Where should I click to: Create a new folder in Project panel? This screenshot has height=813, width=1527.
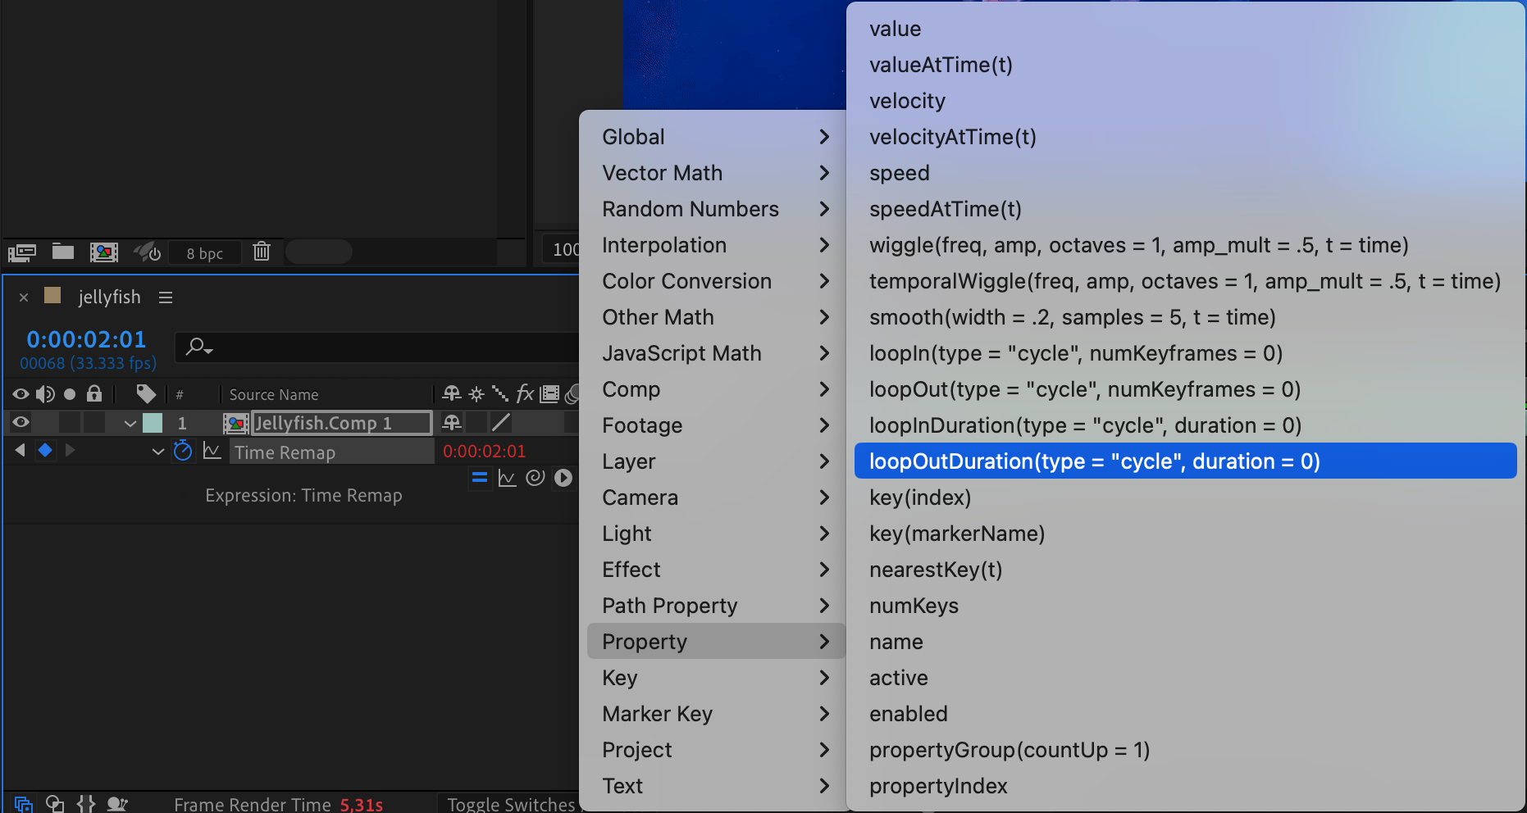coord(63,252)
